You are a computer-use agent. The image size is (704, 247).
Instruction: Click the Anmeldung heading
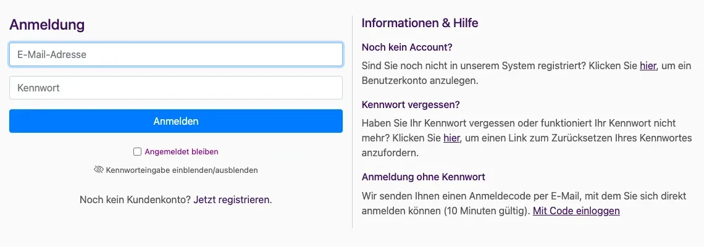pyautogui.click(x=47, y=24)
